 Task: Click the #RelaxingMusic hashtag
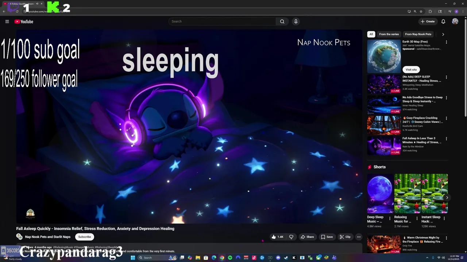(63, 247)
